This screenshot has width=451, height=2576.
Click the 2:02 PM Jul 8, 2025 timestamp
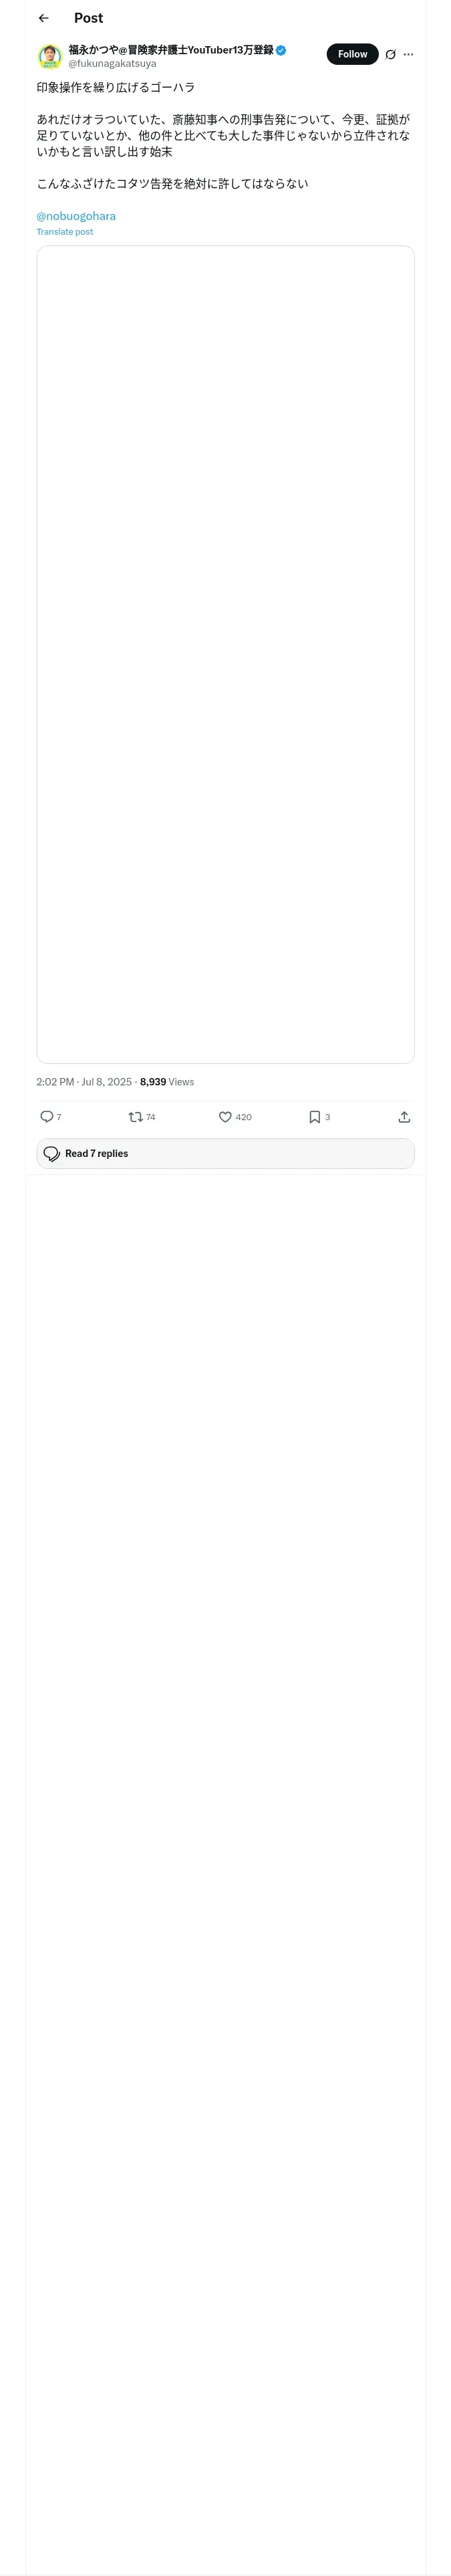coord(84,1081)
